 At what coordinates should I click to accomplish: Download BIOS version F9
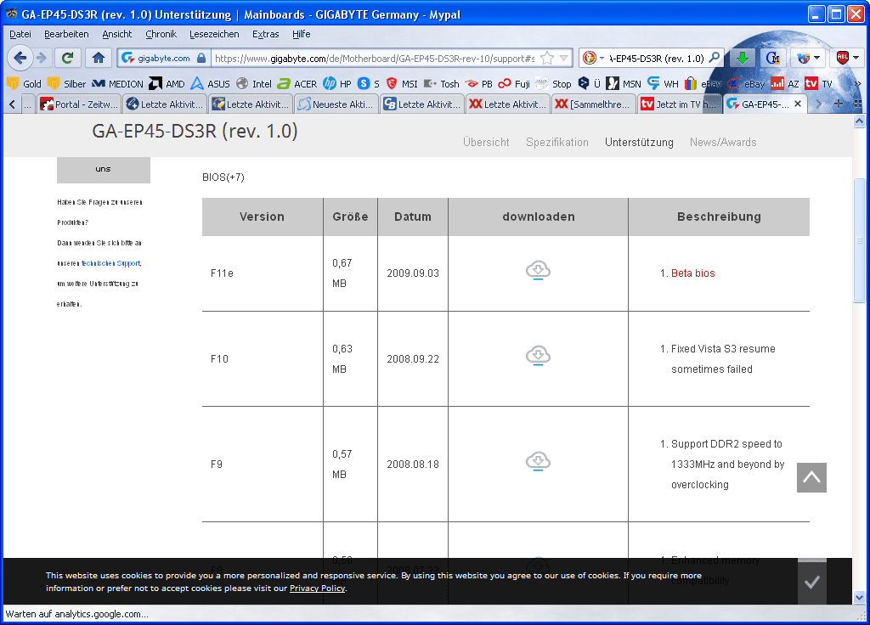click(538, 461)
